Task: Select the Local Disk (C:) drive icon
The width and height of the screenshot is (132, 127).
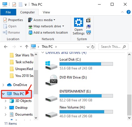Action: [51, 65]
